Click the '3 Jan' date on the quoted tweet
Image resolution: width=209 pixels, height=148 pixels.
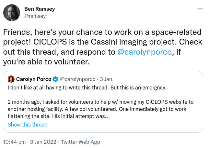click(x=106, y=79)
